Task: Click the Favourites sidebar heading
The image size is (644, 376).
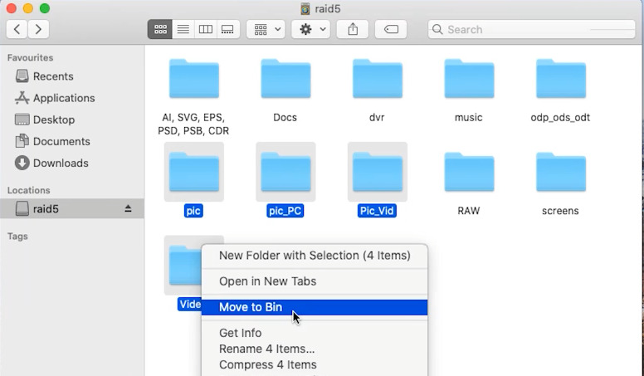Action: pyautogui.click(x=31, y=57)
